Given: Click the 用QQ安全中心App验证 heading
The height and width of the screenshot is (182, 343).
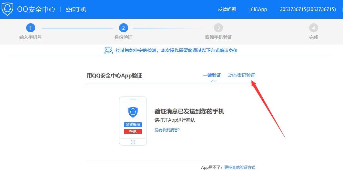Looking at the screenshot, I should [115, 76].
